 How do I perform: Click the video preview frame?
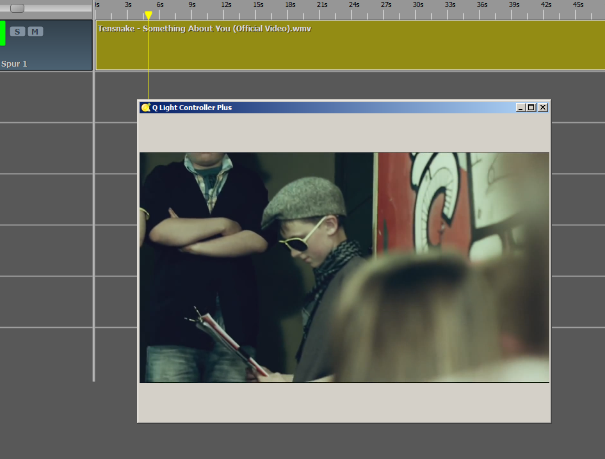tap(344, 268)
